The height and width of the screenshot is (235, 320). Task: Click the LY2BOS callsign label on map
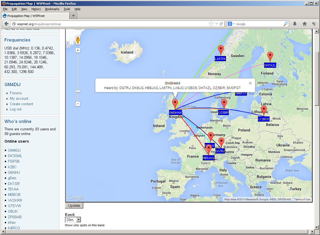click(x=264, y=119)
